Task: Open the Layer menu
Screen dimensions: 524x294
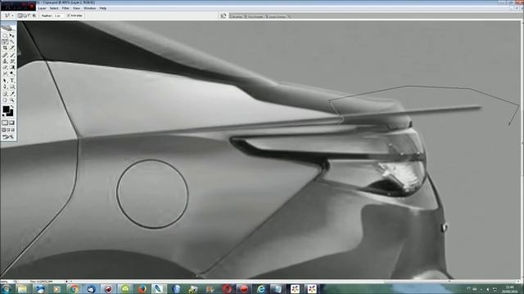Action: (42, 8)
